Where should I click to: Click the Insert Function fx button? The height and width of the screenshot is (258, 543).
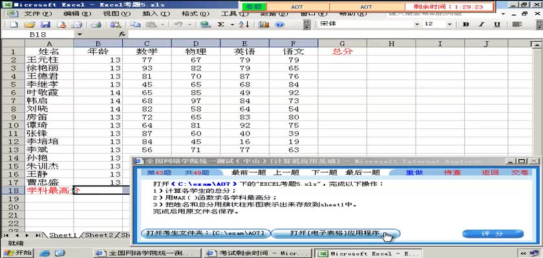(x=122, y=34)
